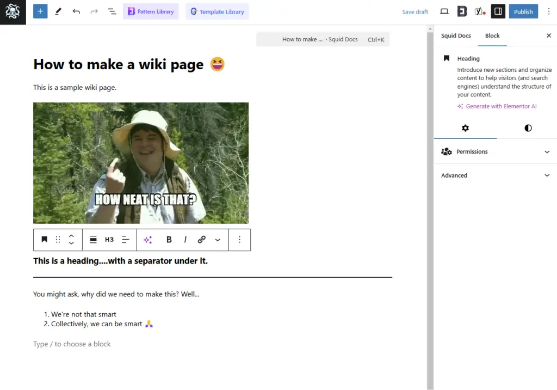This screenshot has height=390, width=557.
Task: Open the Yoast SEO panel icon
Action: [480, 11]
